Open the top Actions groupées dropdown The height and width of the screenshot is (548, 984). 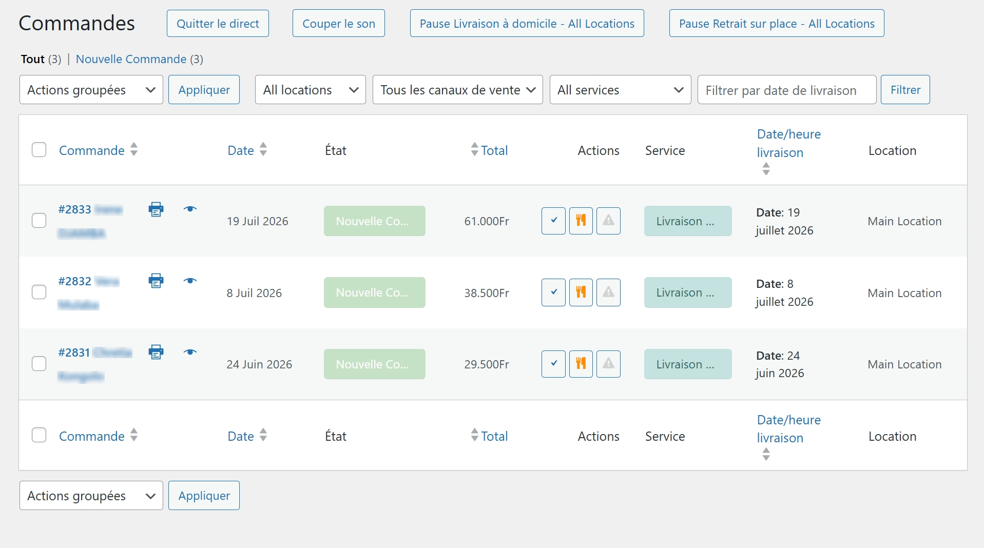click(91, 90)
